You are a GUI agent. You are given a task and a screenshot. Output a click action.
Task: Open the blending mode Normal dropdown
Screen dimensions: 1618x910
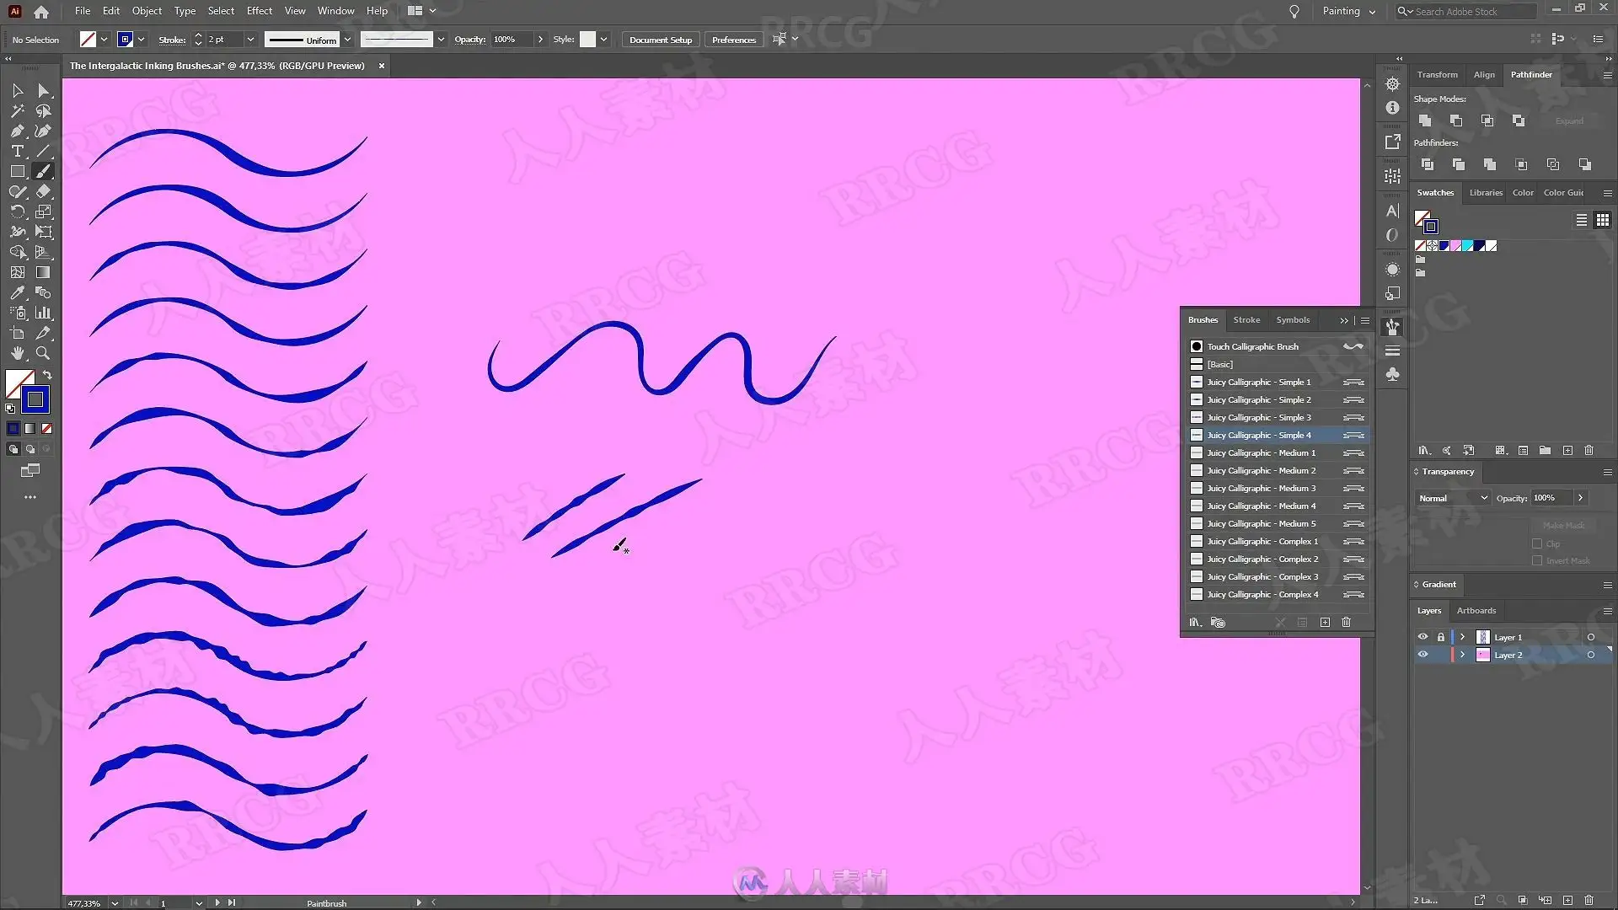(x=1453, y=499)
